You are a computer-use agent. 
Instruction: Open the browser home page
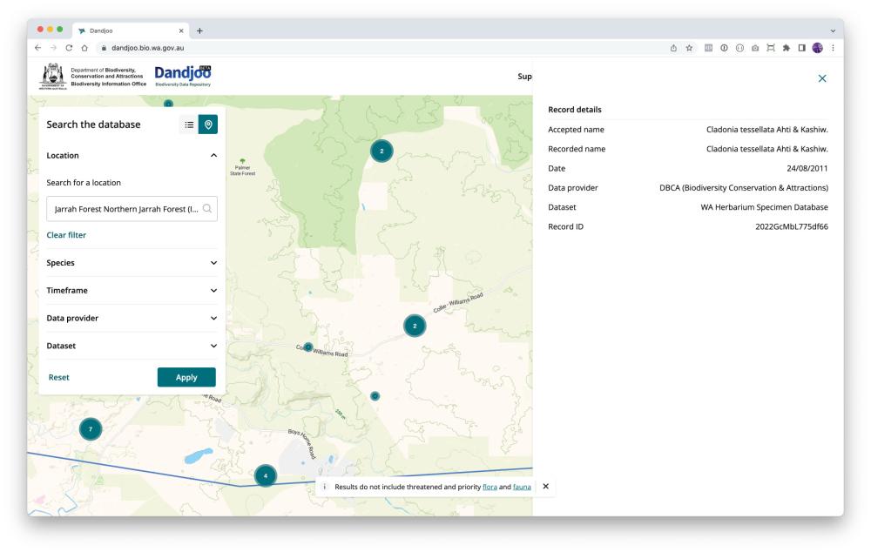84,48
